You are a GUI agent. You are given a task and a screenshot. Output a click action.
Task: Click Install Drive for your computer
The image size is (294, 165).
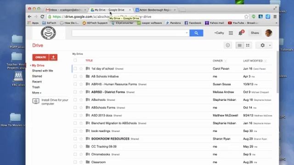click(55, 102)
